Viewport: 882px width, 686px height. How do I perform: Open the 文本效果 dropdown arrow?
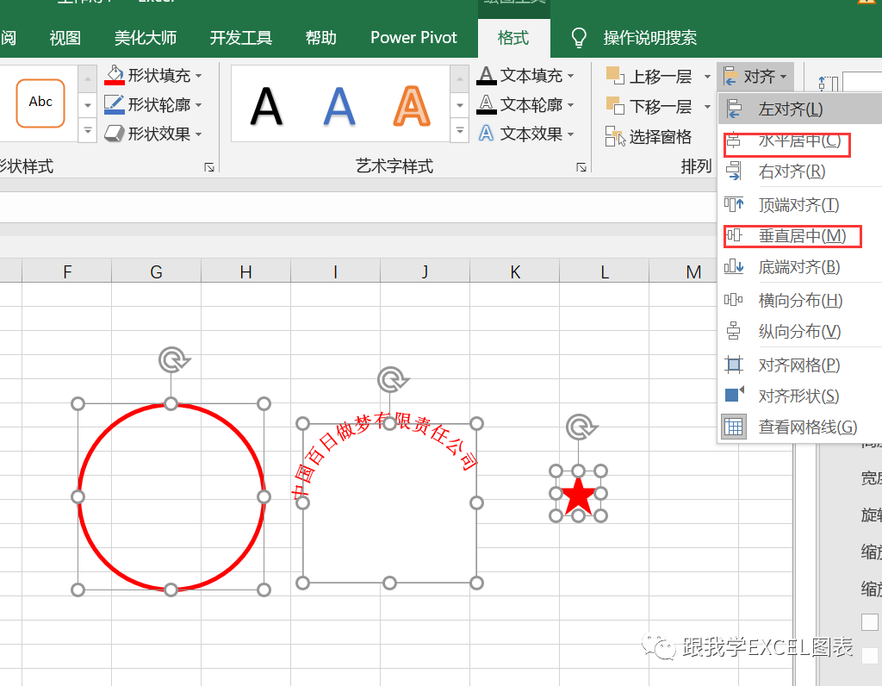(x=570, y=134)
